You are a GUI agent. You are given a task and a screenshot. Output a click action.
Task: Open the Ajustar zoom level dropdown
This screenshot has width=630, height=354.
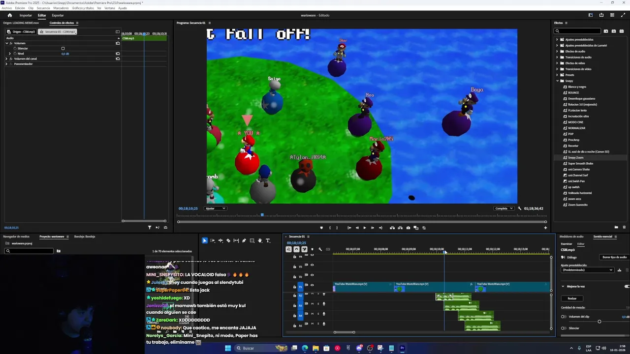tap(216, 208)
